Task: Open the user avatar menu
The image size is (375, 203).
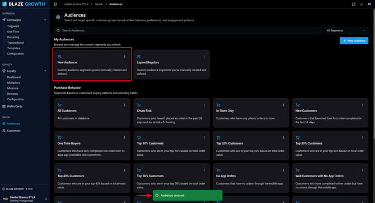Action: [x=369, y=4]
